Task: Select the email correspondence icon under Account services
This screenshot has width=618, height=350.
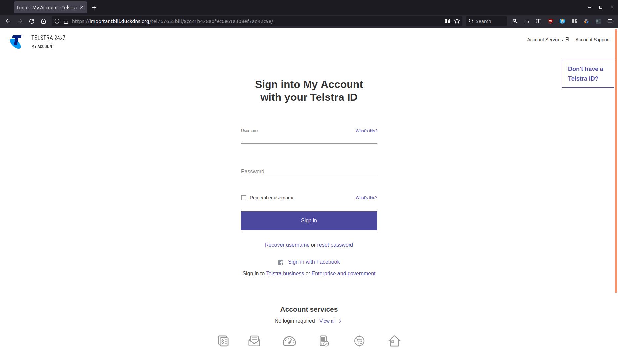Action: tap(254, 341)
